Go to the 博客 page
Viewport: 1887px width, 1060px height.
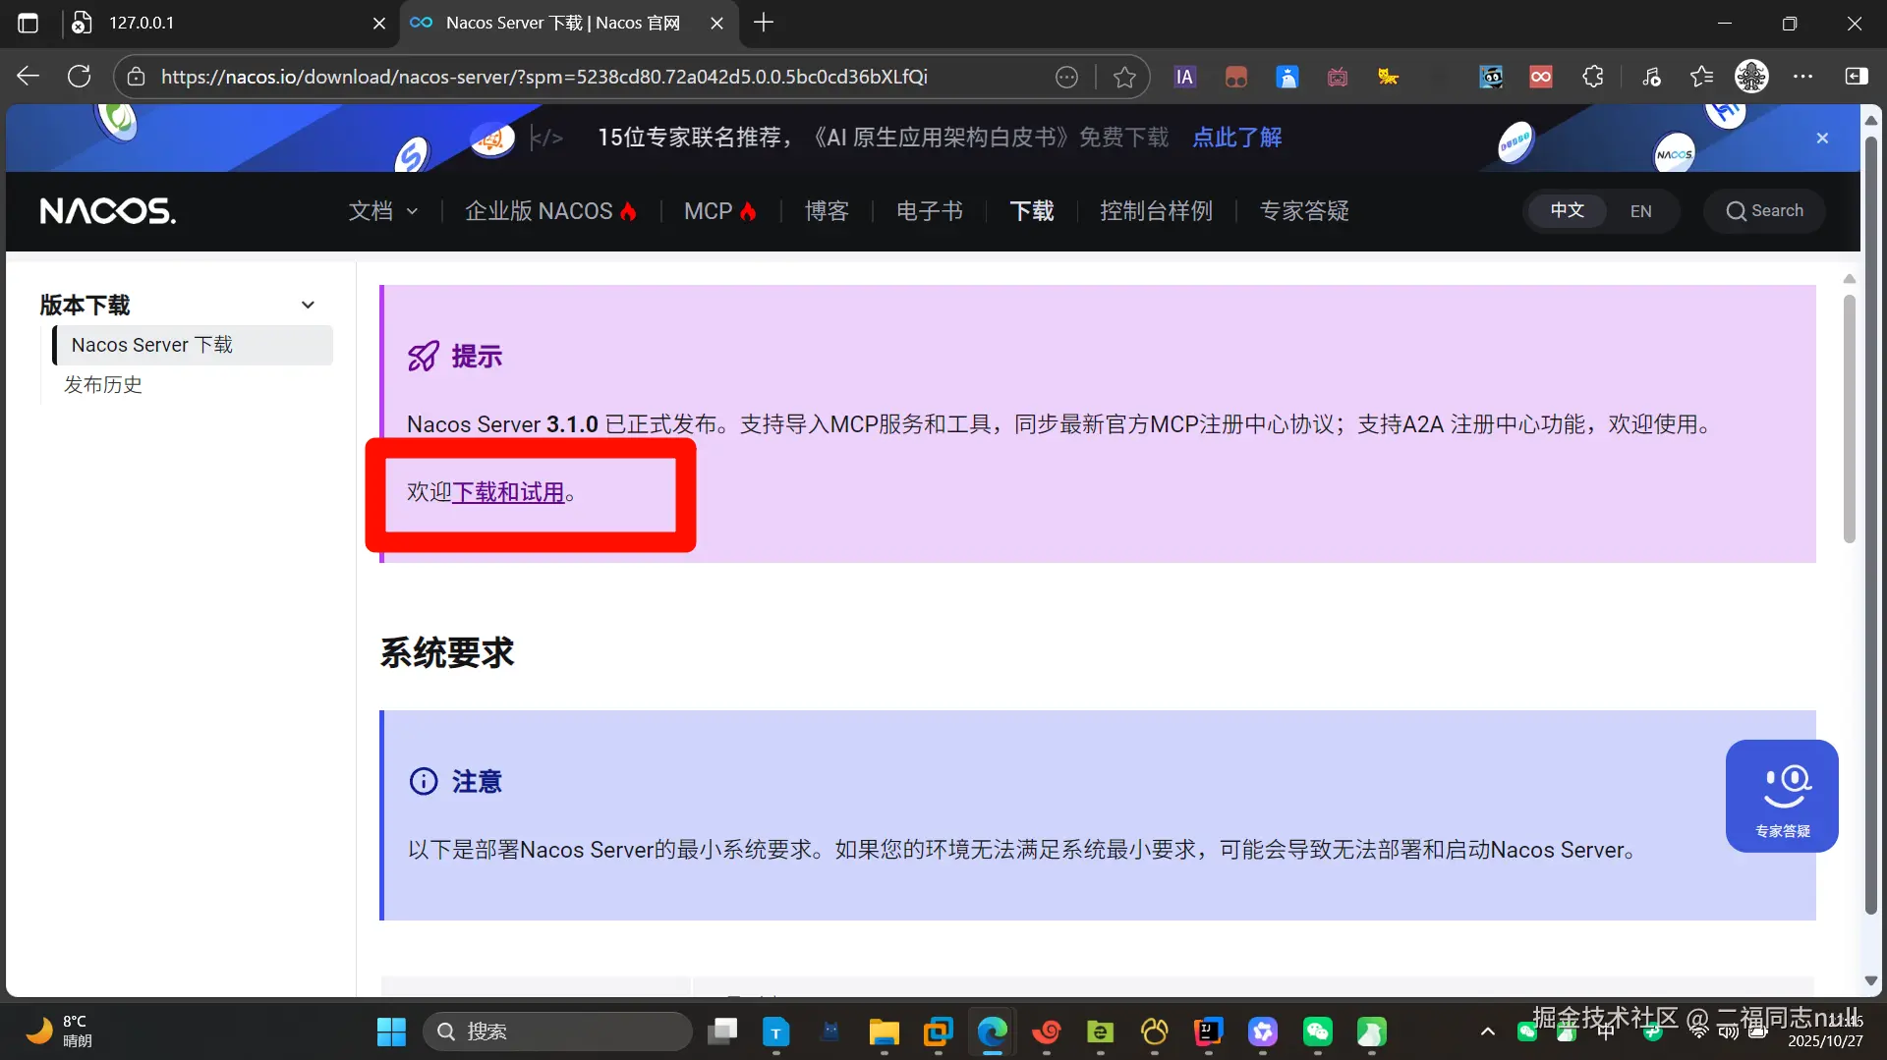[826, 211]
